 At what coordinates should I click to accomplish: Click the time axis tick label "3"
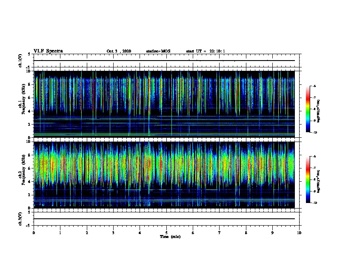(x=113, y=233)
